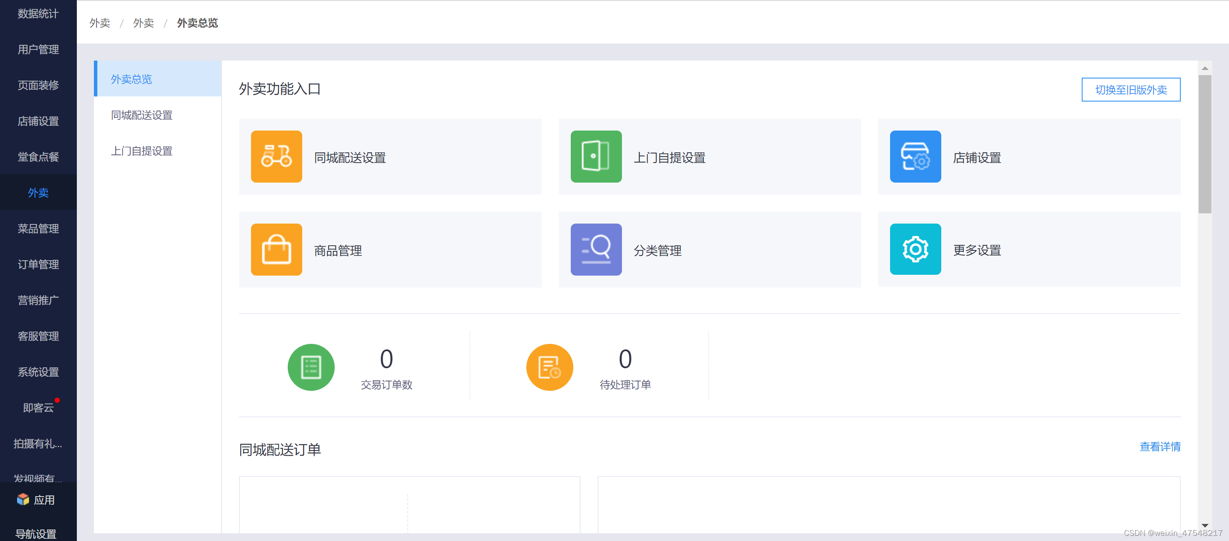Click the purple category management search icon
This screenshot has height=541, width=1229.
coord(596,249)
